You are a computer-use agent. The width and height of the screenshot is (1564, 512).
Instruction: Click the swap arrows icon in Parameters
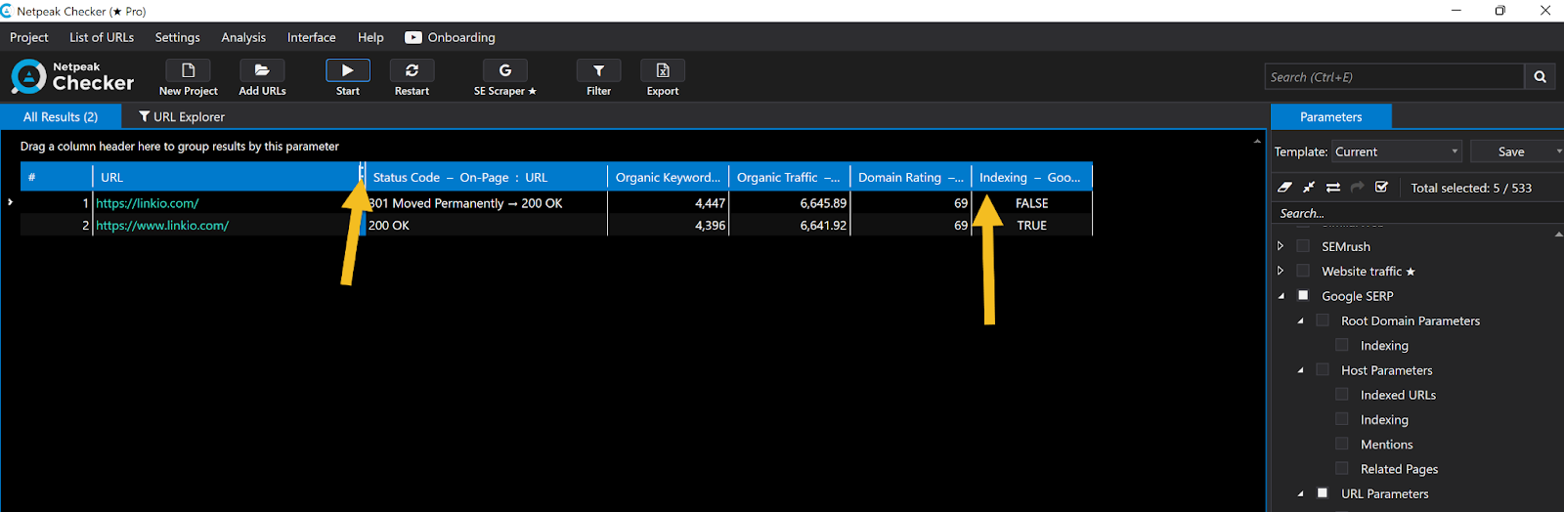click(x=1333, y=187)
